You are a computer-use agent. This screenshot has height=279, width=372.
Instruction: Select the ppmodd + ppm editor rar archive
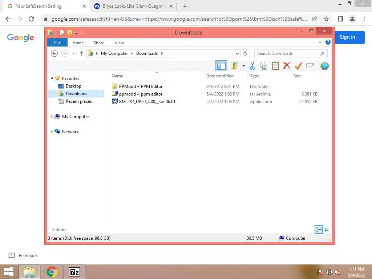point(141,94)
